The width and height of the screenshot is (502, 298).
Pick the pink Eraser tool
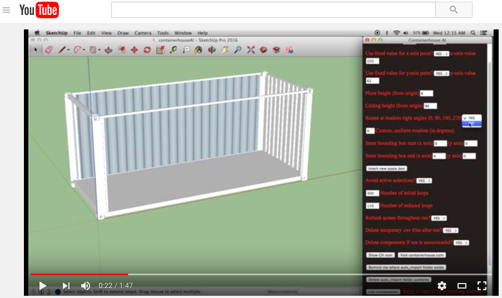[49, 50]
